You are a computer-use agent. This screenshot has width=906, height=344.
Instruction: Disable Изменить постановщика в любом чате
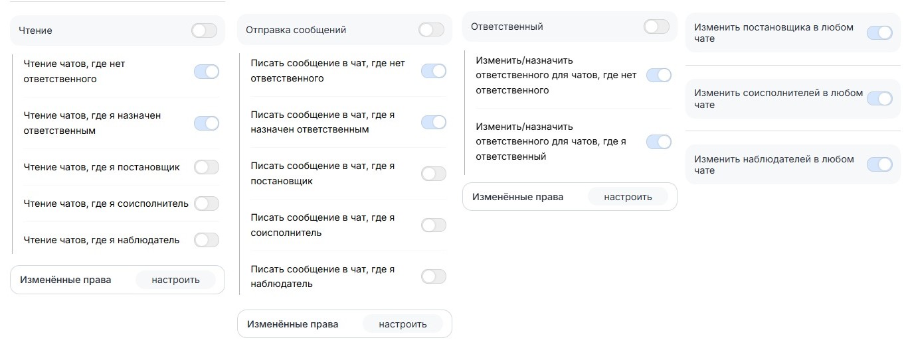879,33
